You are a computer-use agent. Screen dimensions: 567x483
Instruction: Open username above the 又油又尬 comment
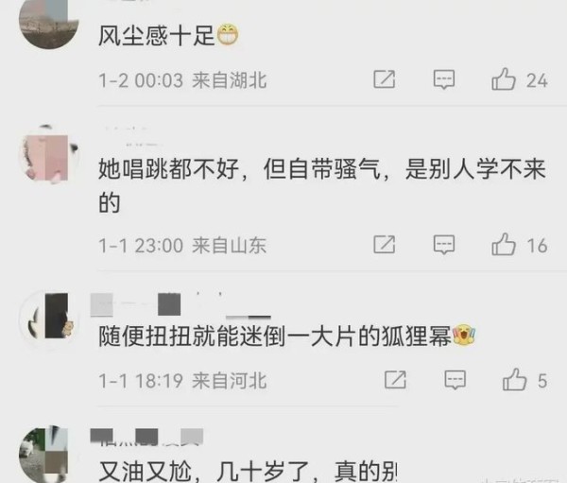pyautogui.click(x=146, y=437)
